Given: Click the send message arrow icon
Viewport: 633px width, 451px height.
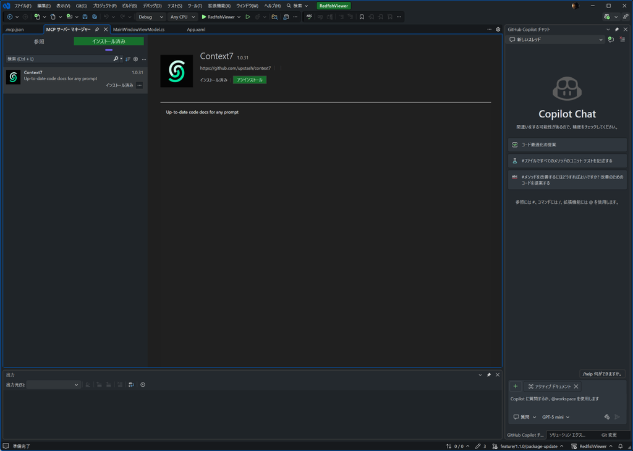Looking at the screenshot, I should click(618, 417).
